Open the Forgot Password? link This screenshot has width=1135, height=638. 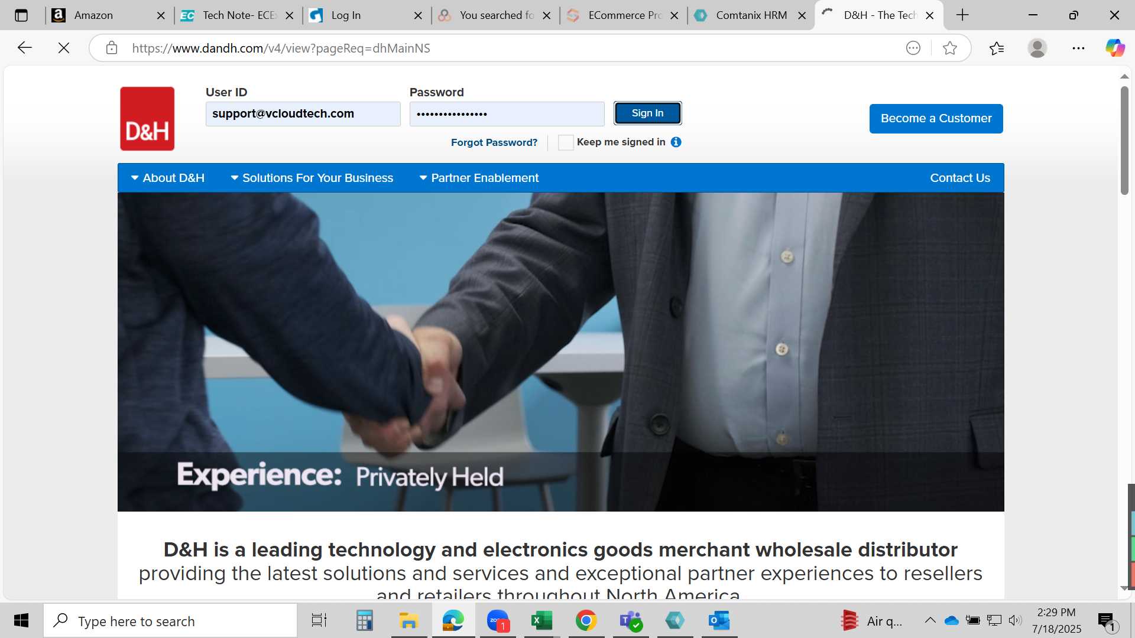click(494, 142)
